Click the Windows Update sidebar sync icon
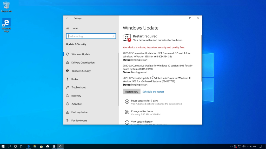The image size is (266, 149). pyautogui.click(x=67, y=54)
